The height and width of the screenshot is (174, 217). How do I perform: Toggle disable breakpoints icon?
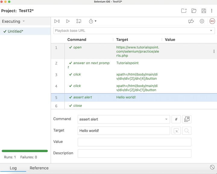point(191,21)
